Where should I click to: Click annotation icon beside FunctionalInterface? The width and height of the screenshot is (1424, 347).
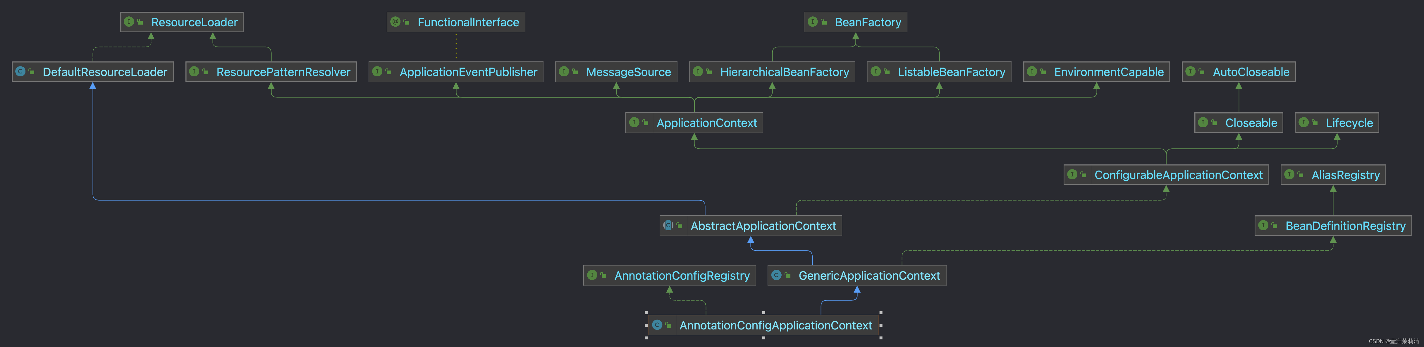395,22
